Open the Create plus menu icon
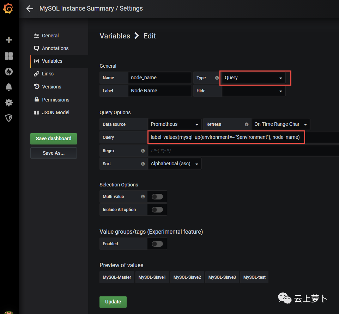This screenshot has height=314, width=339. pyautogui.click(x=9, y=40)
